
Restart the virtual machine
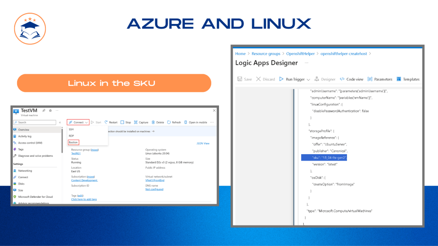pyautogui.click(x=111, y=122)
